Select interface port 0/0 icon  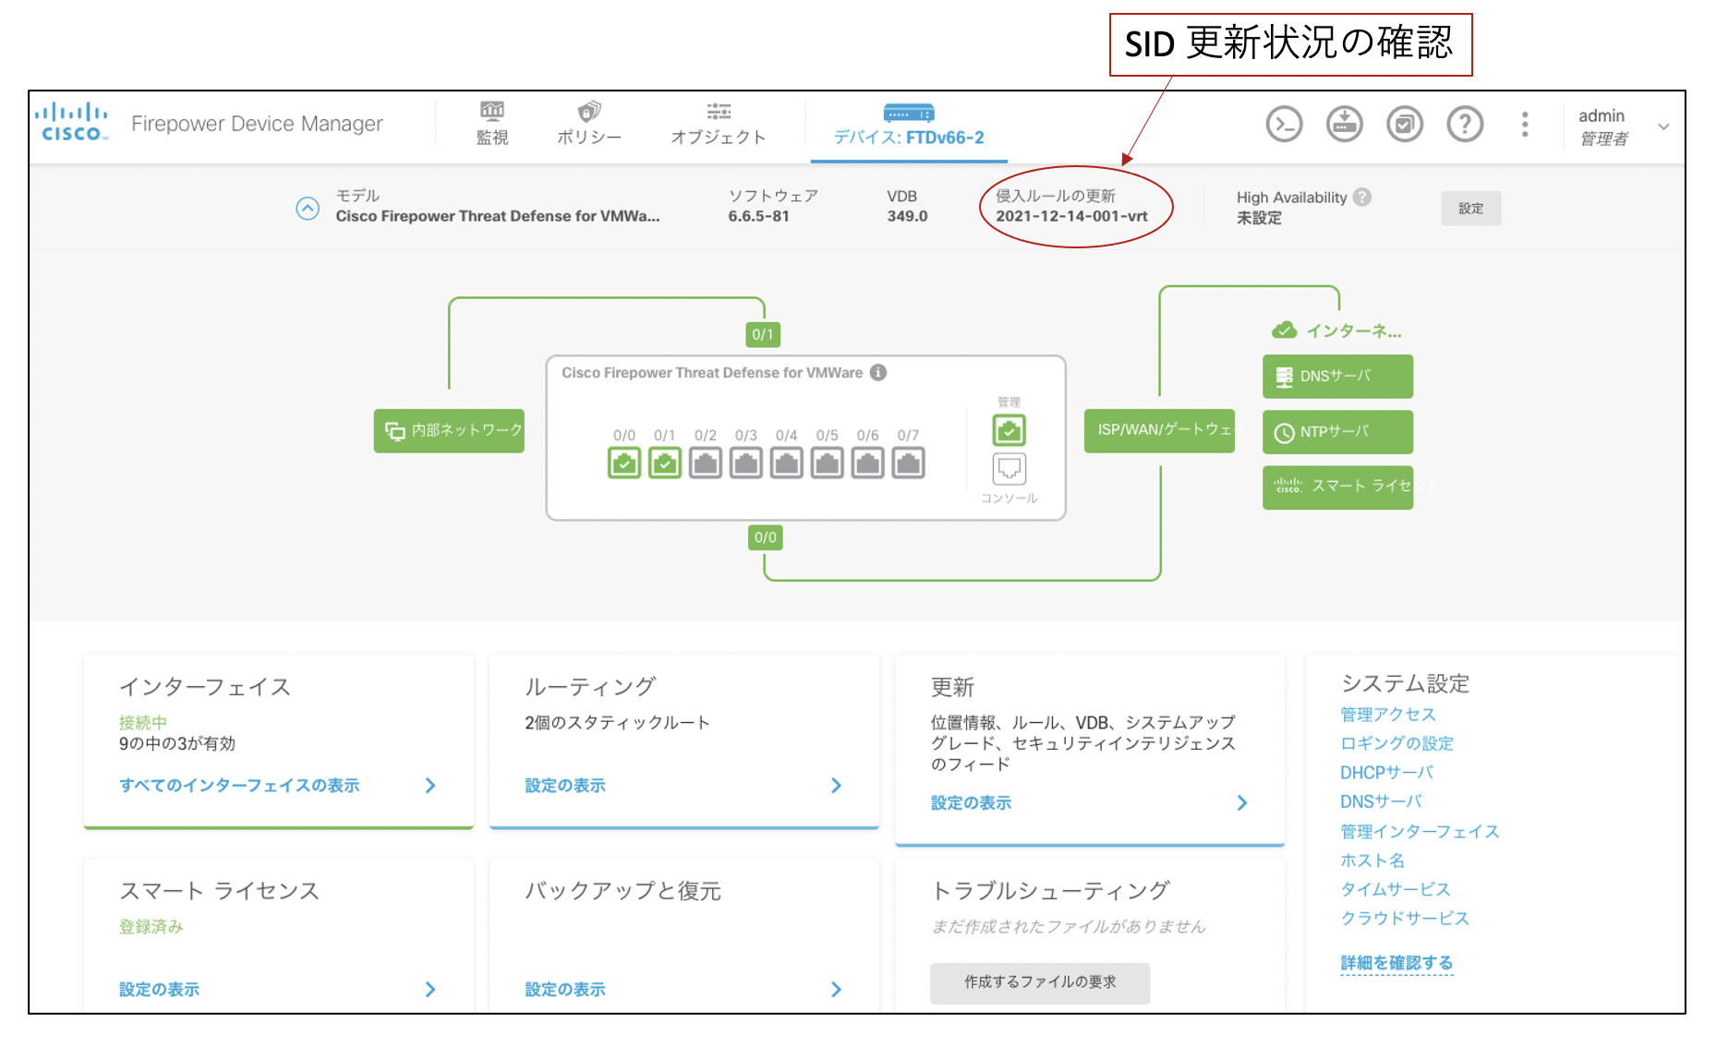(624, 463)
